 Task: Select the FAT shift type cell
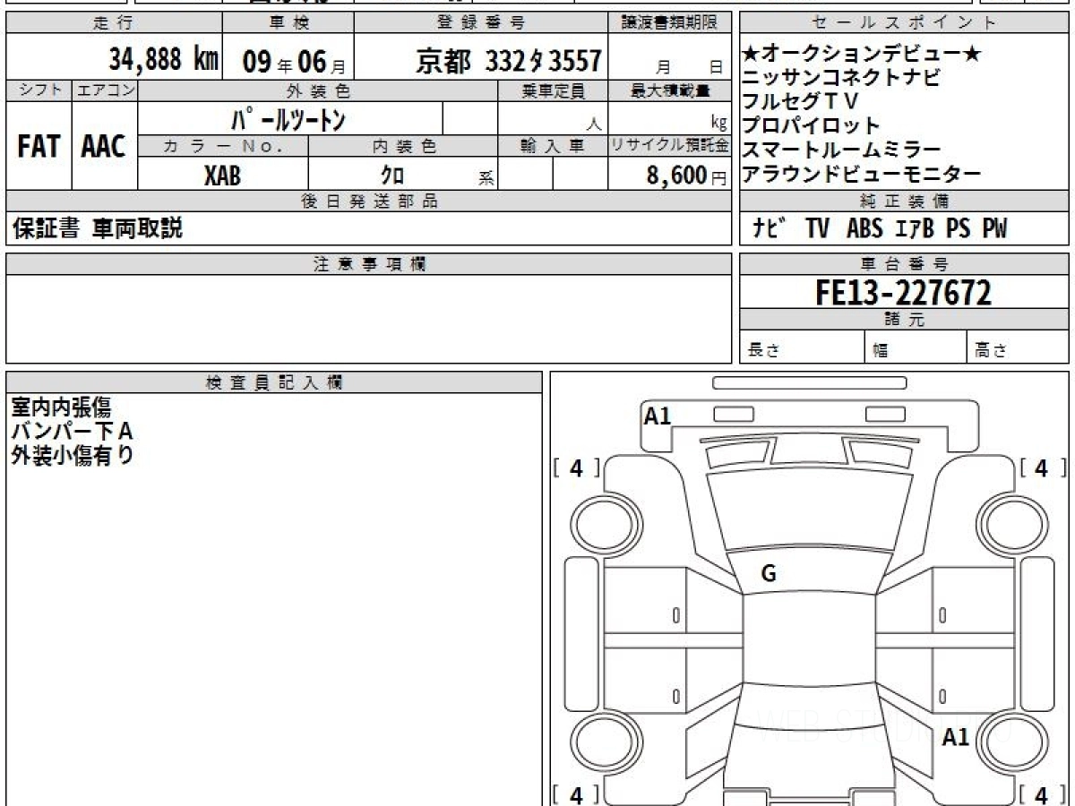(x=39, y=147)
